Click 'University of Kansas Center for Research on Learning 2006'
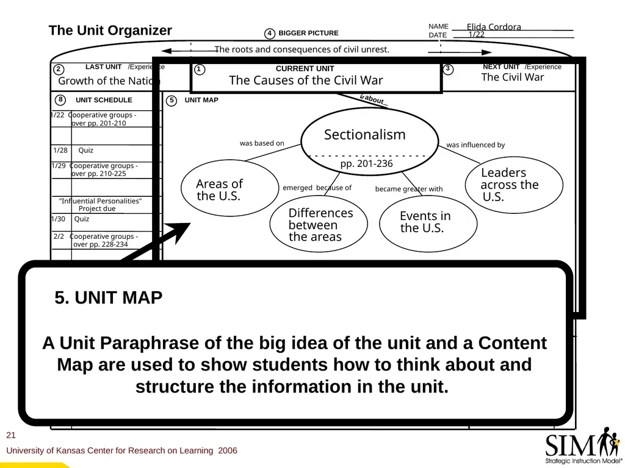Viewport: 625px width, 468px height. 121,450
